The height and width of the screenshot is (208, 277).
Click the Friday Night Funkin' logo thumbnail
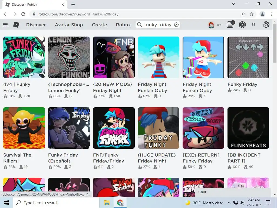[114, 128]
